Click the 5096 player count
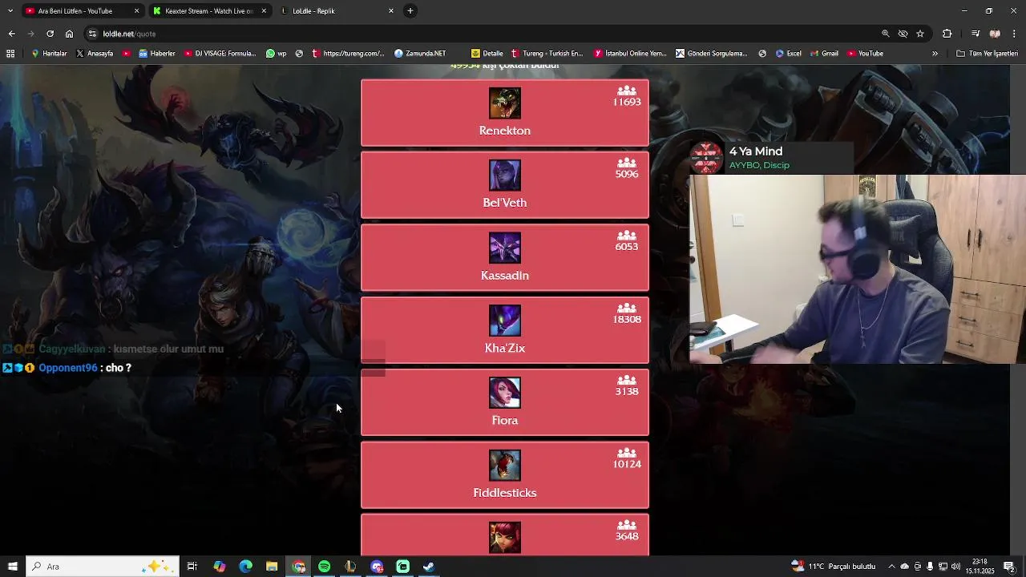This screenshot has width=1026, height=577. point(627,174)
